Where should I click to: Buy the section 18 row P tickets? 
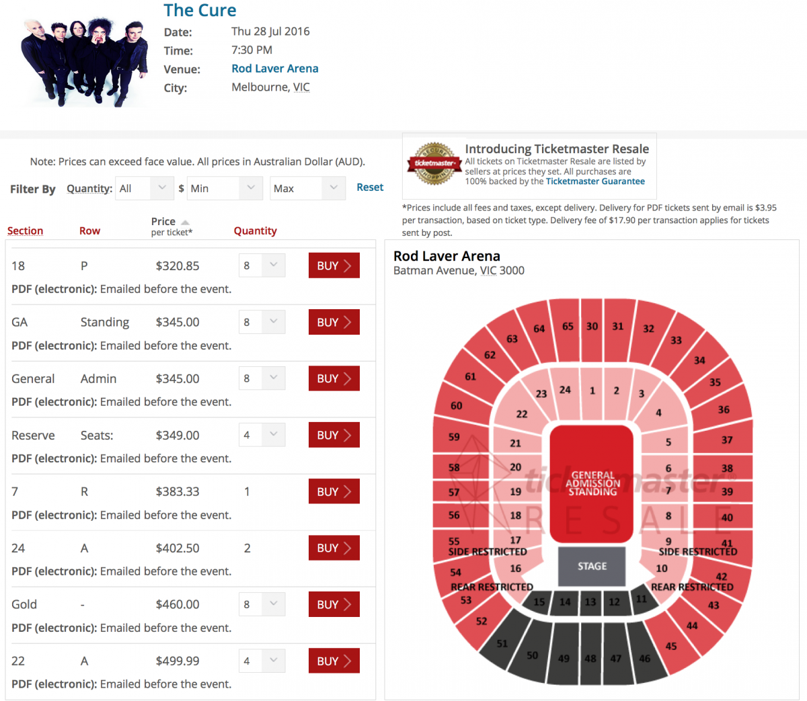pos(334,265)
